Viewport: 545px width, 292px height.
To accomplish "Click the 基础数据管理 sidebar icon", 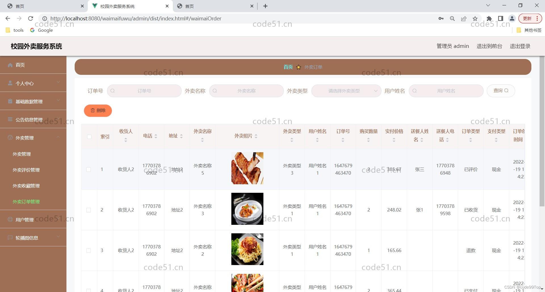I will [10, 101].
